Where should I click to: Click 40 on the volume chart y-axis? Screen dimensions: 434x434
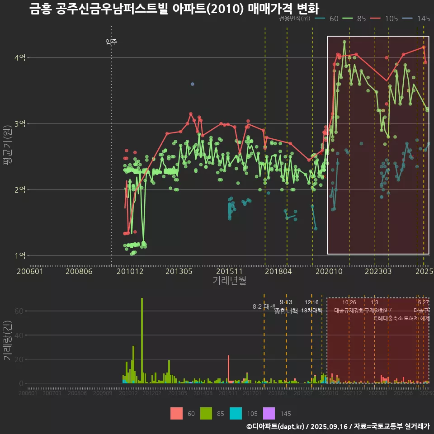(19, 335)
